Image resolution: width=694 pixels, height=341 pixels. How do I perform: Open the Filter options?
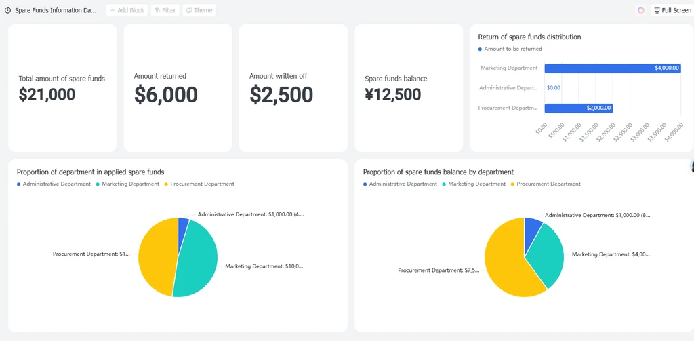tap(165, 10)
